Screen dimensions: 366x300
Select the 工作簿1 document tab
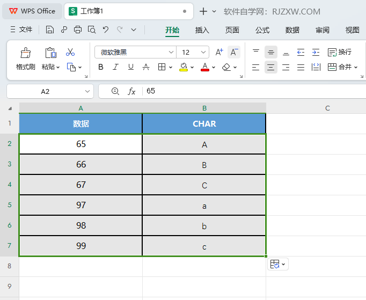coord(129,11)
